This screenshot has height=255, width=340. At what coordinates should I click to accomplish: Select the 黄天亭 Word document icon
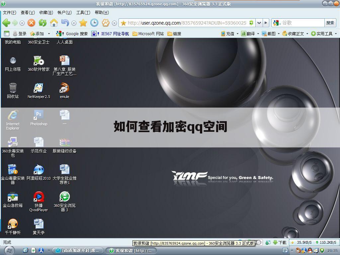point(39,226)
